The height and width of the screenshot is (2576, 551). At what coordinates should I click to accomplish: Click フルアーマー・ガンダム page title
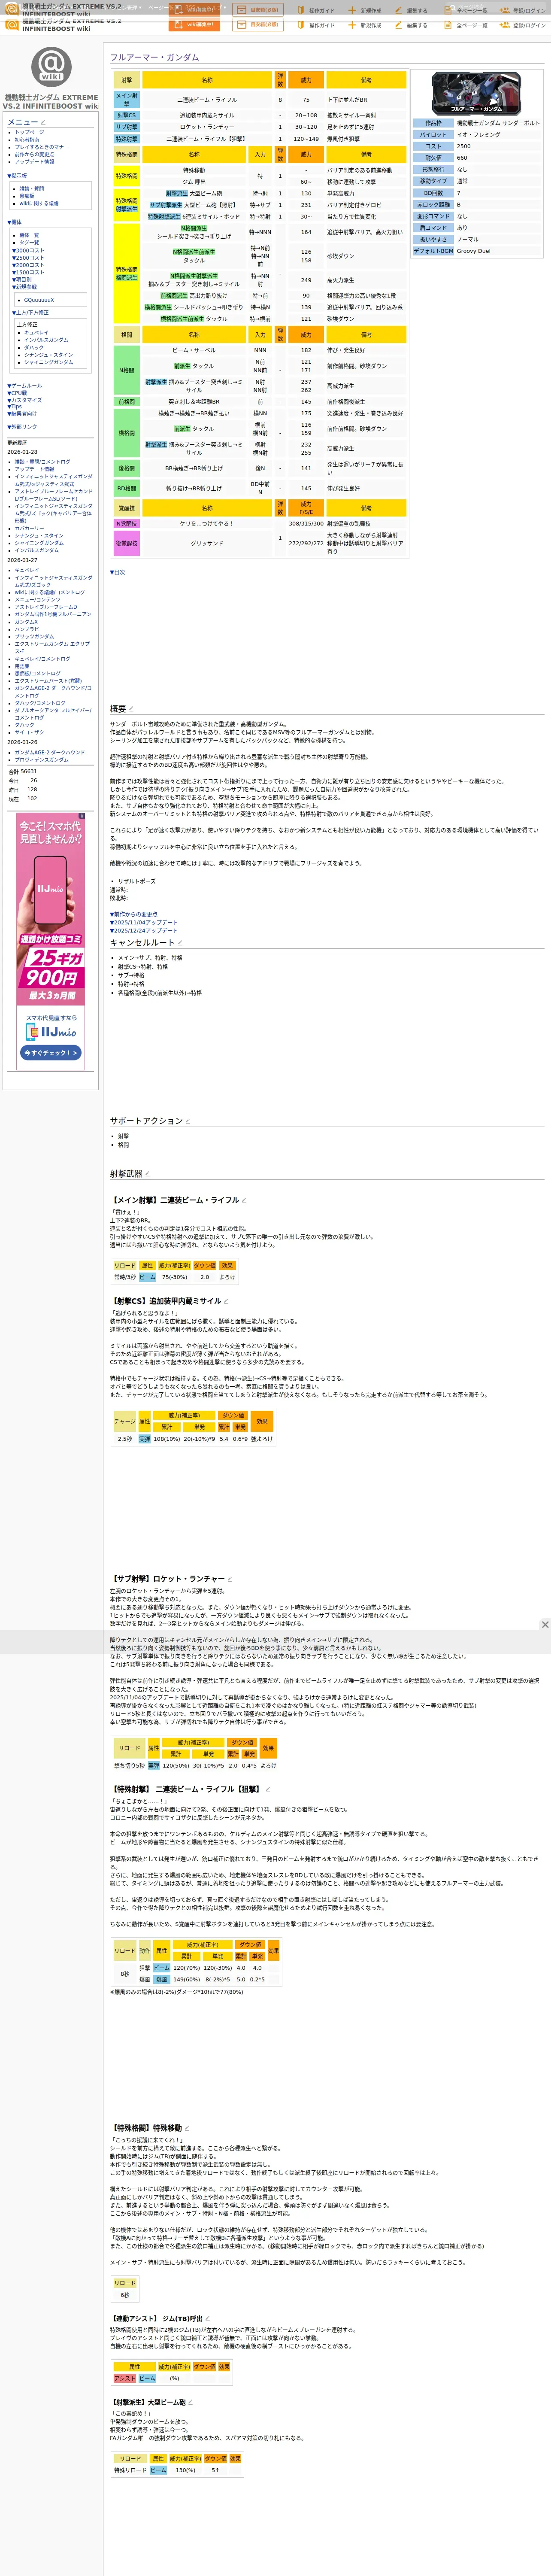(154, 58)
